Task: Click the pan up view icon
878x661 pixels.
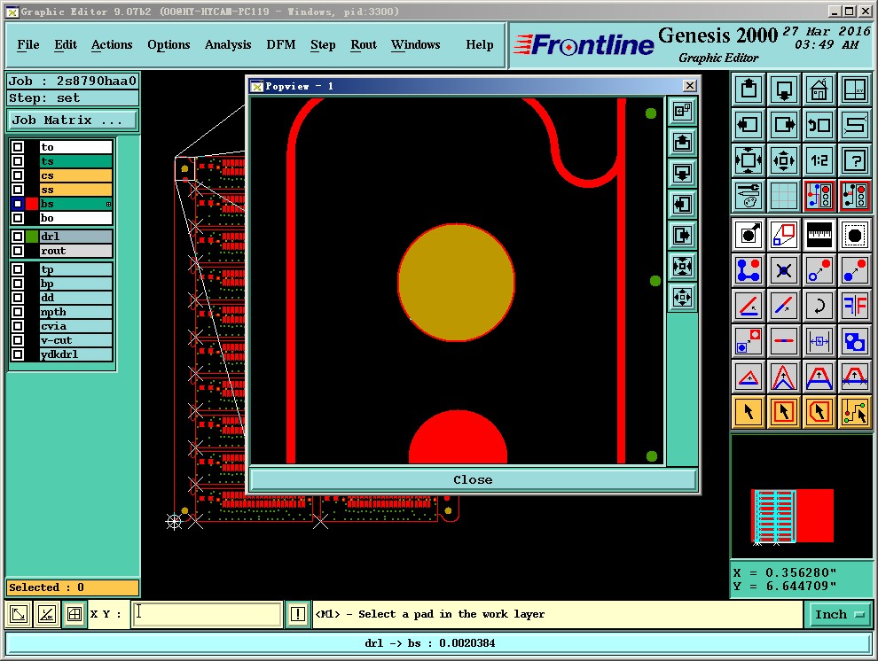Action: coord(749,89)
